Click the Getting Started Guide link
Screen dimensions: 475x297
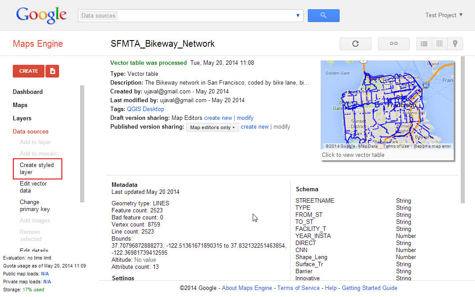pos(370,288)
